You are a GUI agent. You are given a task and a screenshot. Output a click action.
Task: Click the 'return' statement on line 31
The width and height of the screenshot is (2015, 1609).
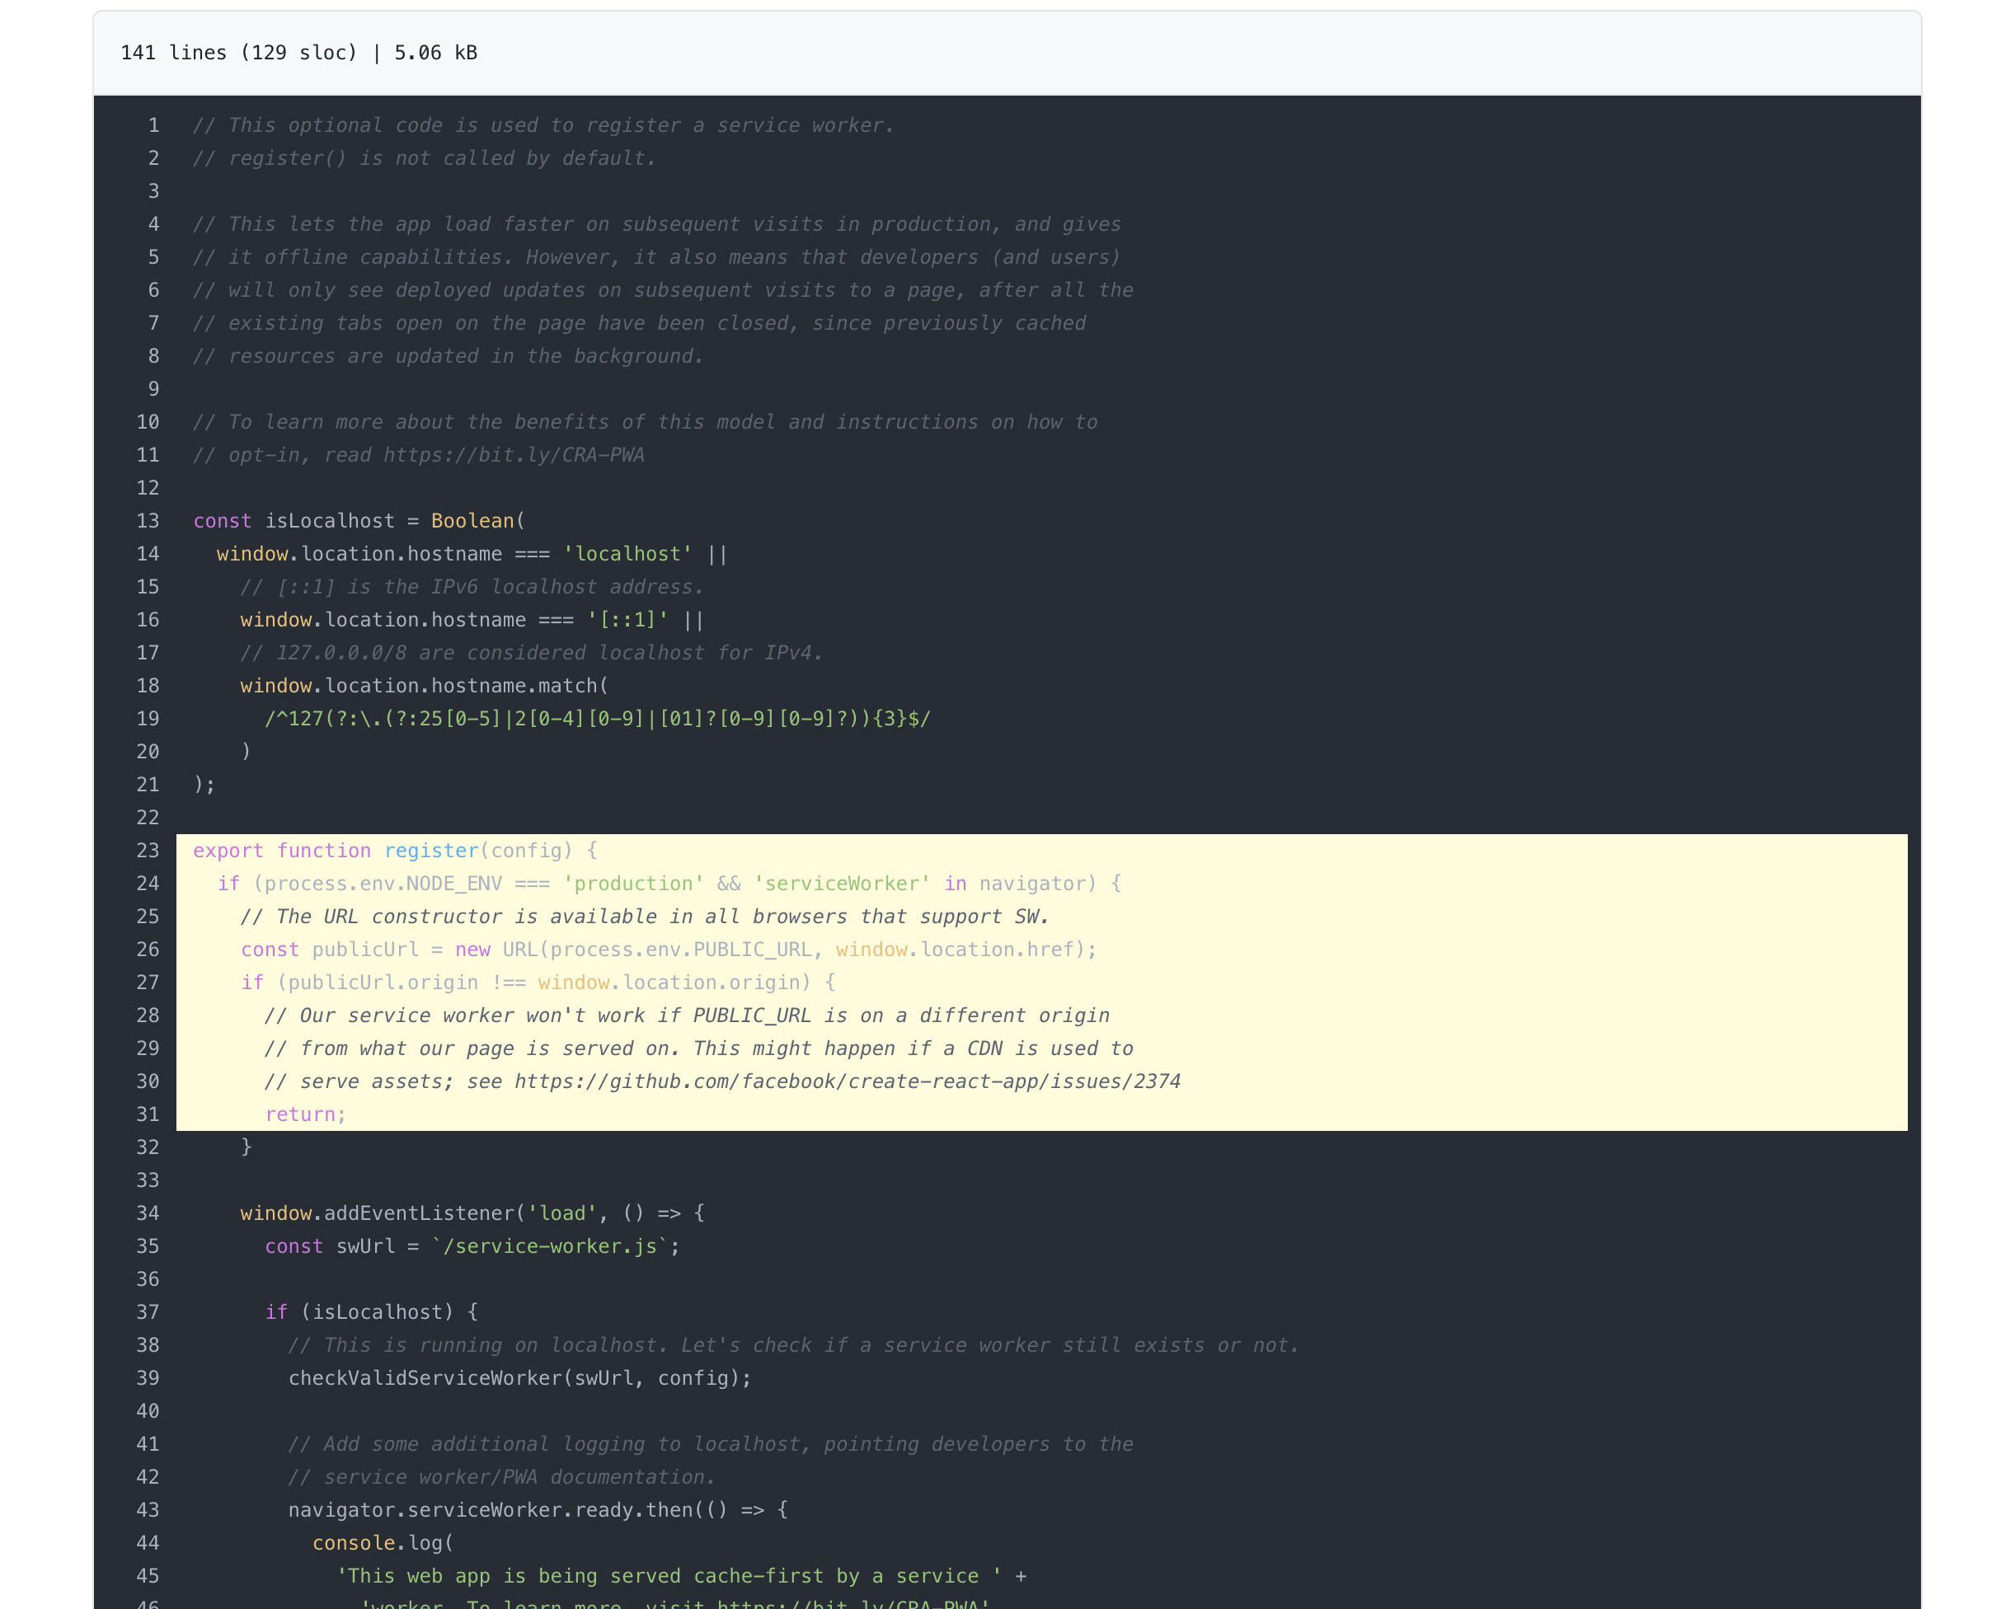(x=300, y=1114)
